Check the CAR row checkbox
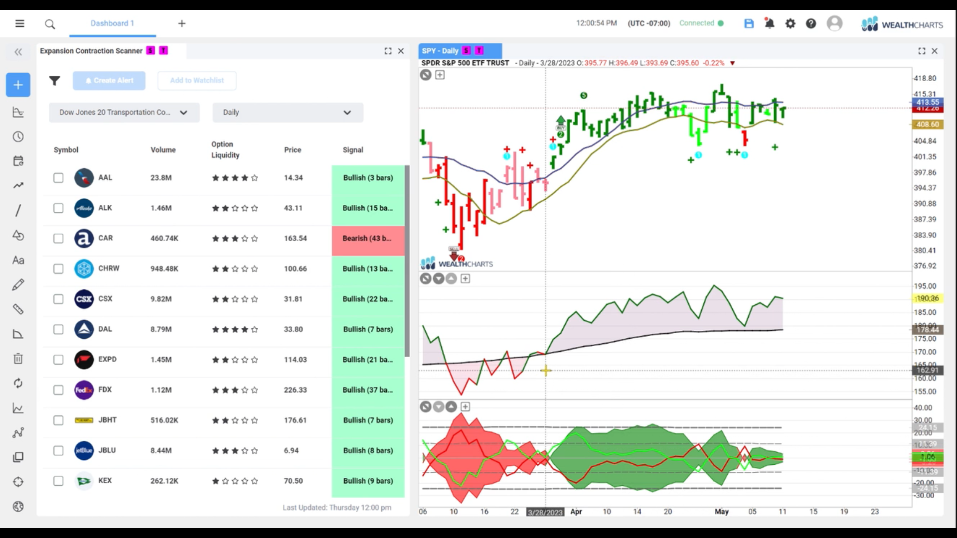Image resolution: width=957 pixels, height=538 pixels. click(x=58, y=239)
